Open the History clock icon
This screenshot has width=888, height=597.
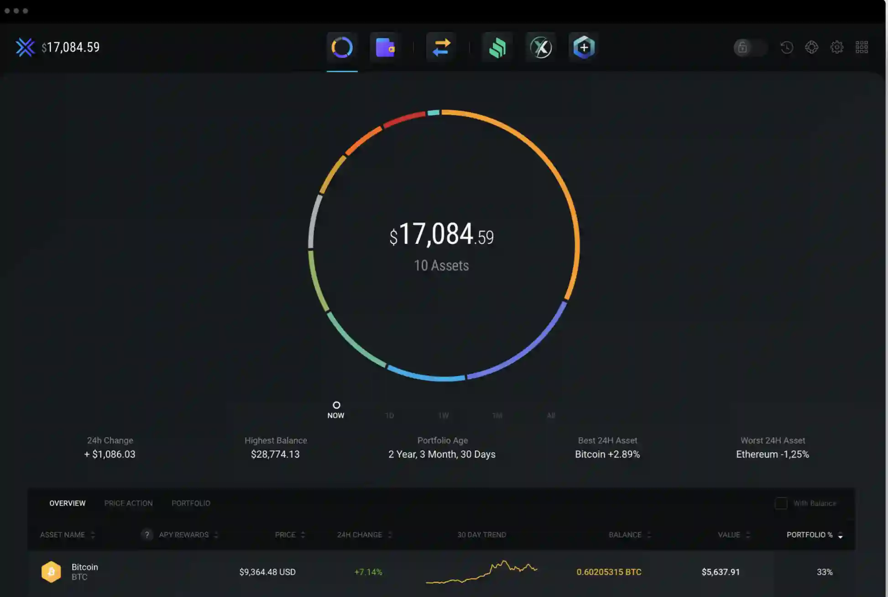tap(787, 47)
